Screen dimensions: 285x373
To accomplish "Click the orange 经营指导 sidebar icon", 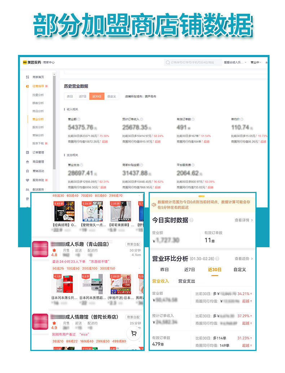I will click(27, 86).
